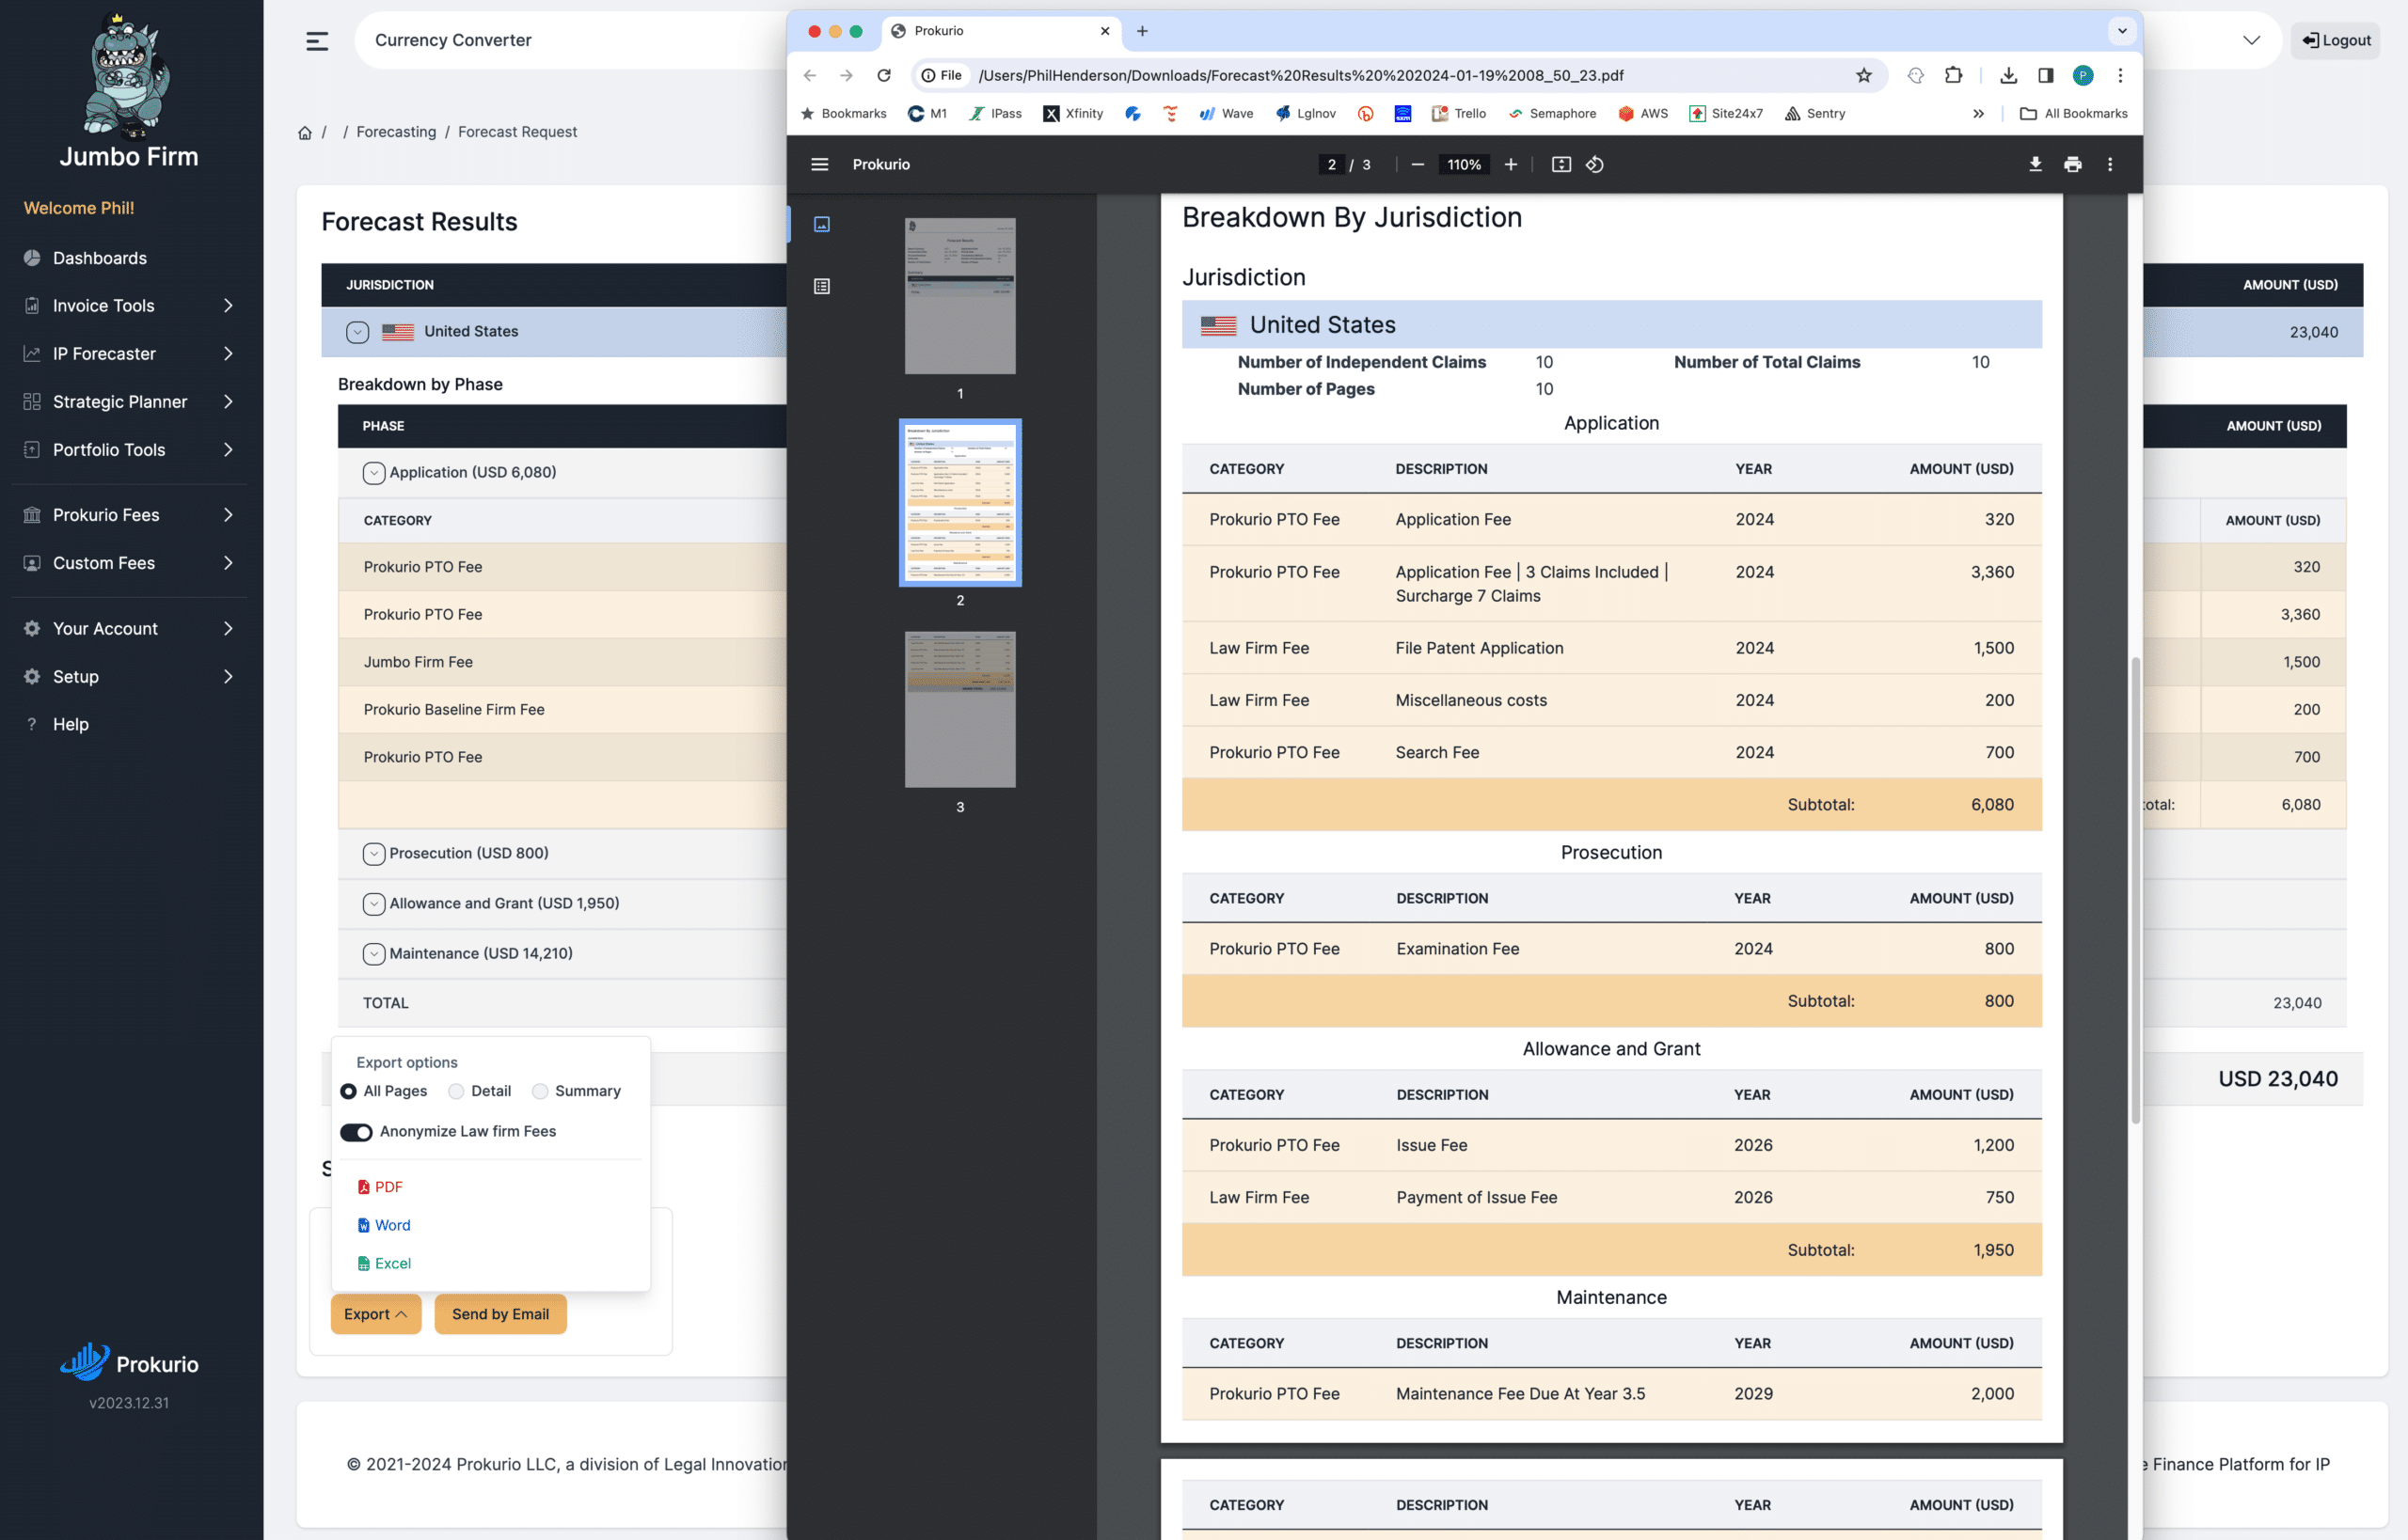Expand IP Forecaster sidebar menu
The width and height of the screenshot is (2408, 1540).
(130, 354)
